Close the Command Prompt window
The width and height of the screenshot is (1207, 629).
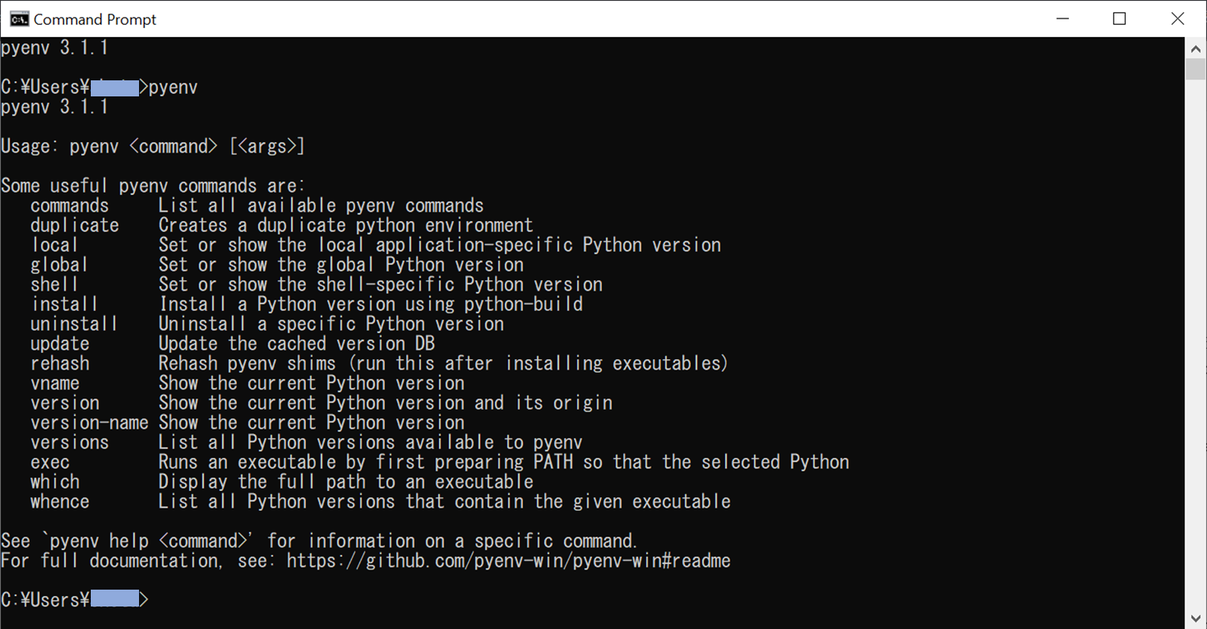click(1177, 18)
